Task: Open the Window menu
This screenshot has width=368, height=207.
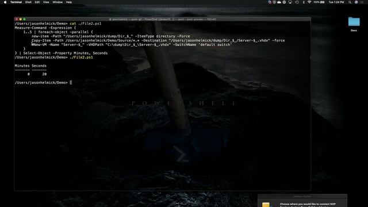Action: click(x=57, y=2)
